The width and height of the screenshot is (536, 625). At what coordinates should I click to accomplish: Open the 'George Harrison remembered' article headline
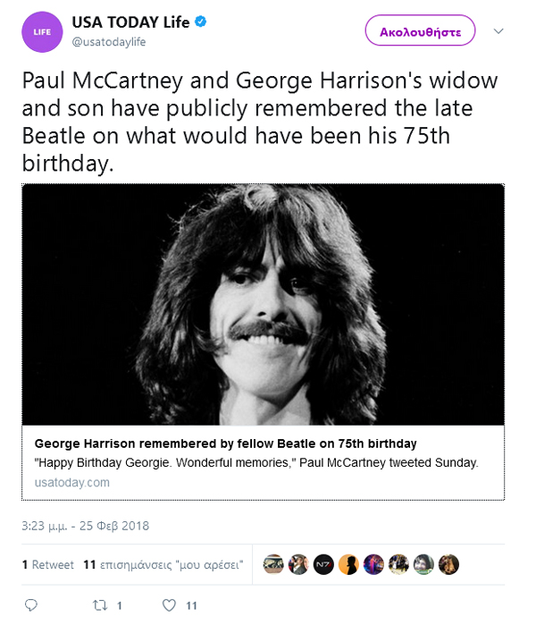click(x=225, y=443)
